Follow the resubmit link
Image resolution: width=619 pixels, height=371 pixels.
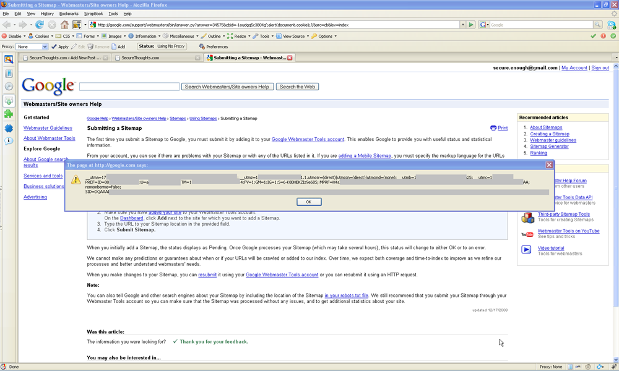207,275
